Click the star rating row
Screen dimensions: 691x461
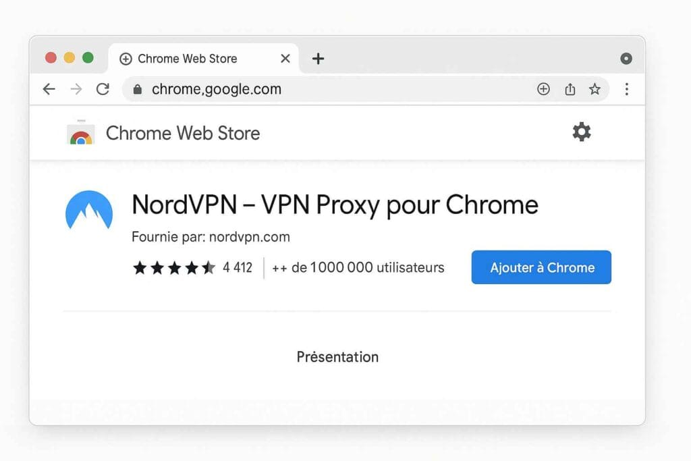174,268
